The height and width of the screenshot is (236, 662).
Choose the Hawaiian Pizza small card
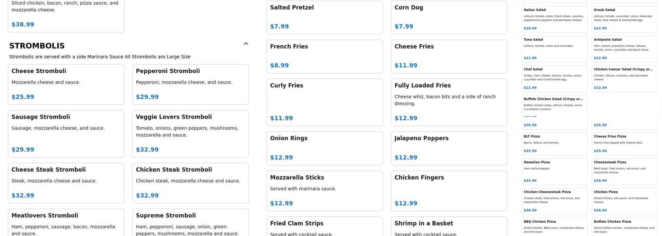[554, 171]
